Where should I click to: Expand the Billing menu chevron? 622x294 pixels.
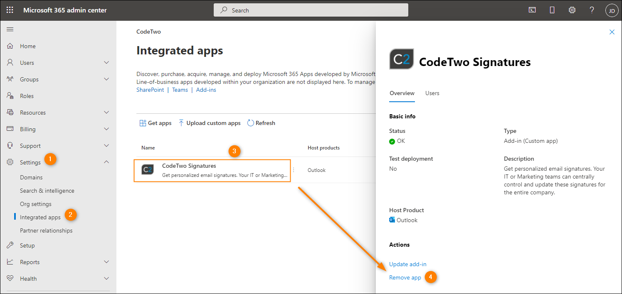click(106, 129)
